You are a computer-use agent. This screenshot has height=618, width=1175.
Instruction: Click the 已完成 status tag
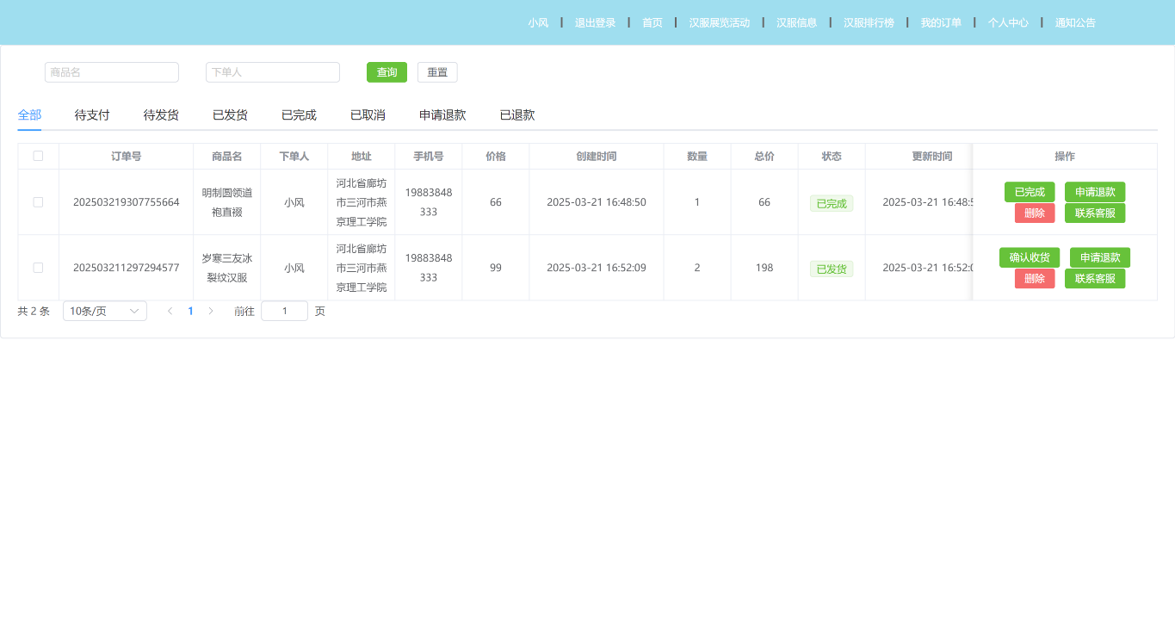pyautogui.click(x=832, y=203)
